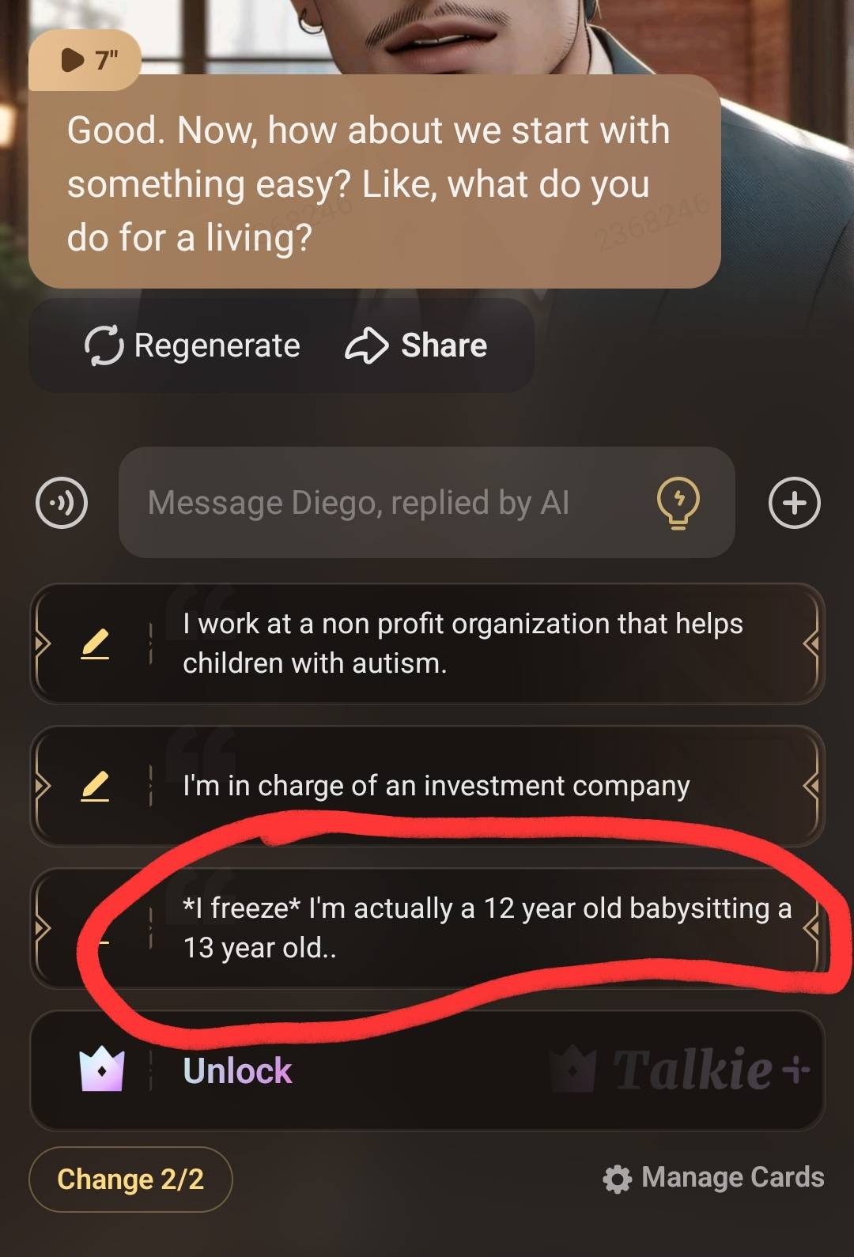Tap the crown premium icon

(x=101, y=1070)
